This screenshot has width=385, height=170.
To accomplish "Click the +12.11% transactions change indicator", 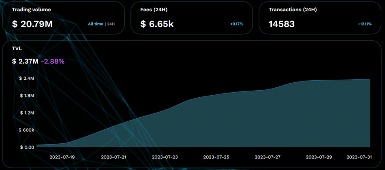I will (365, 24).
